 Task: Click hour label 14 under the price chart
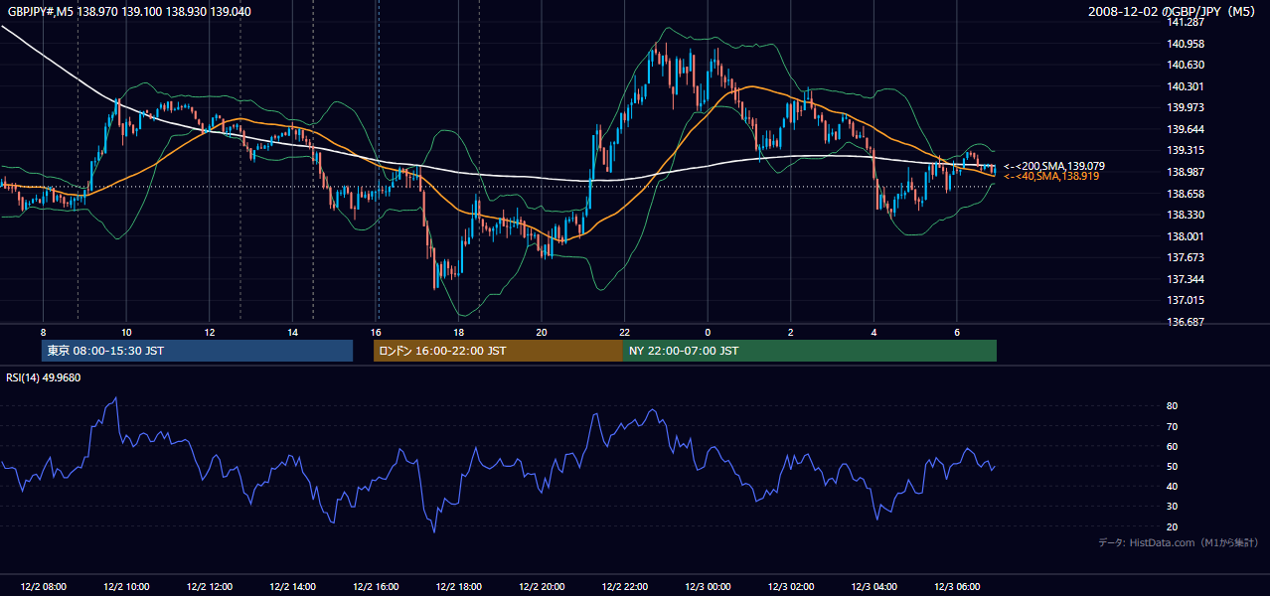tap(292, 332)
